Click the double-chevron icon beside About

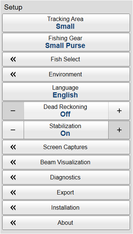pyautogui.click(x=13, y=223)
